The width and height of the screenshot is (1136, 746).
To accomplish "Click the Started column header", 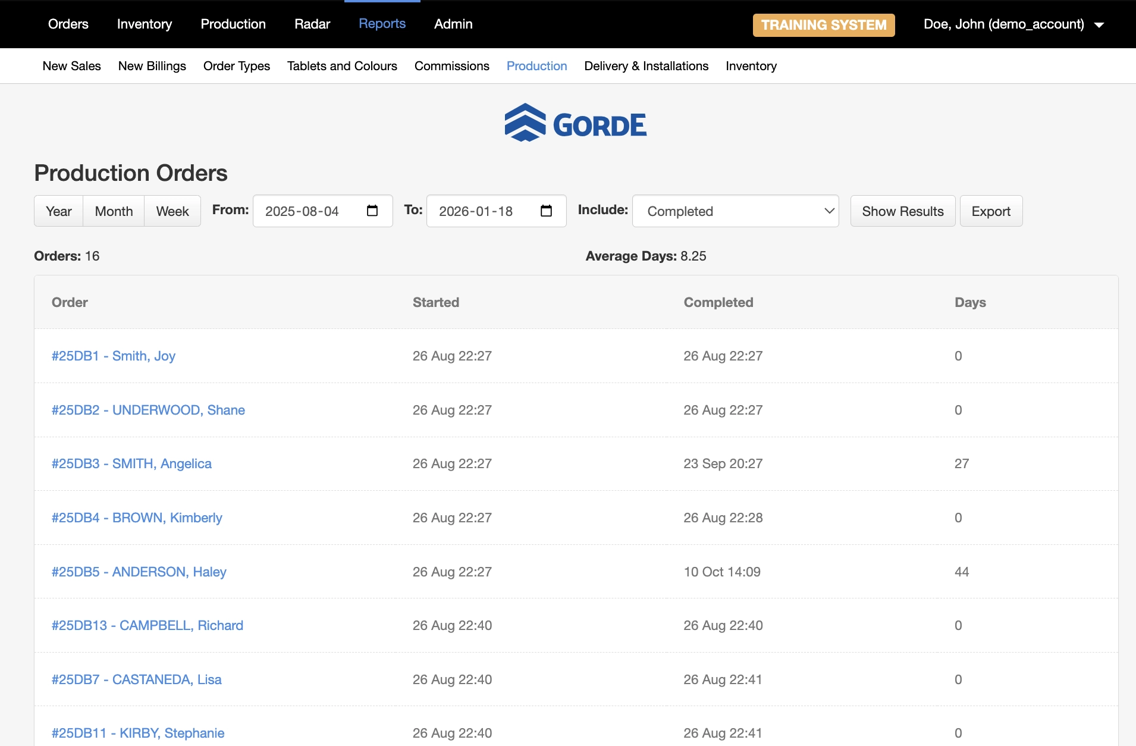I will tap(436, 302).
